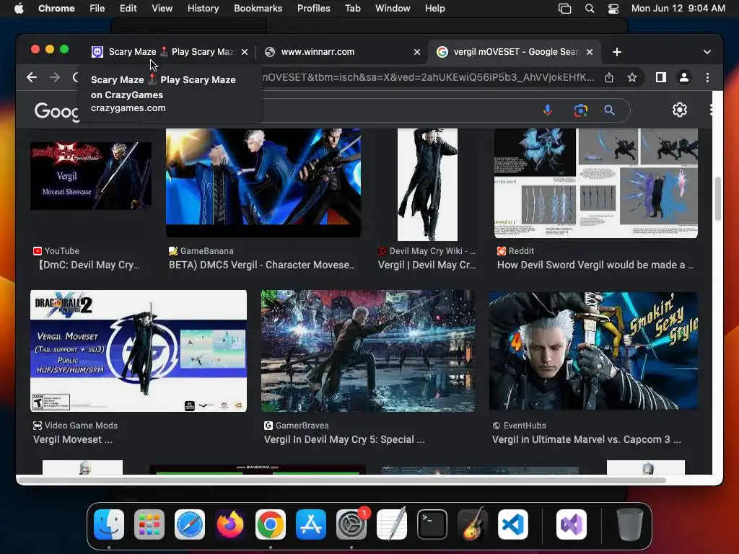
Task: Start voice search with the microphone icon
Action: point(547,110)
